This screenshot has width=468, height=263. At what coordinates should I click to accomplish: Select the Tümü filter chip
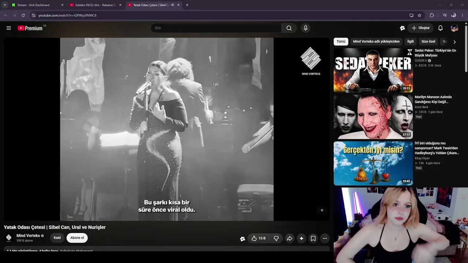341,42
